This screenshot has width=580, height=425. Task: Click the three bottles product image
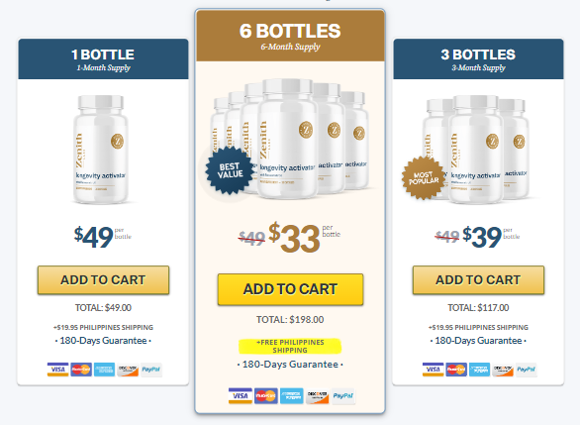(476, 150)
